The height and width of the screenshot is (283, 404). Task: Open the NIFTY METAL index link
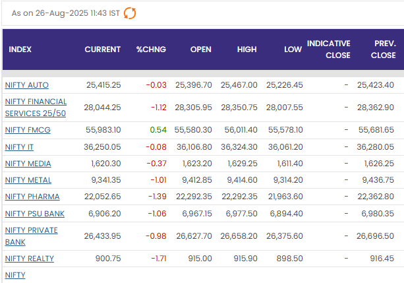pos(28,180)
